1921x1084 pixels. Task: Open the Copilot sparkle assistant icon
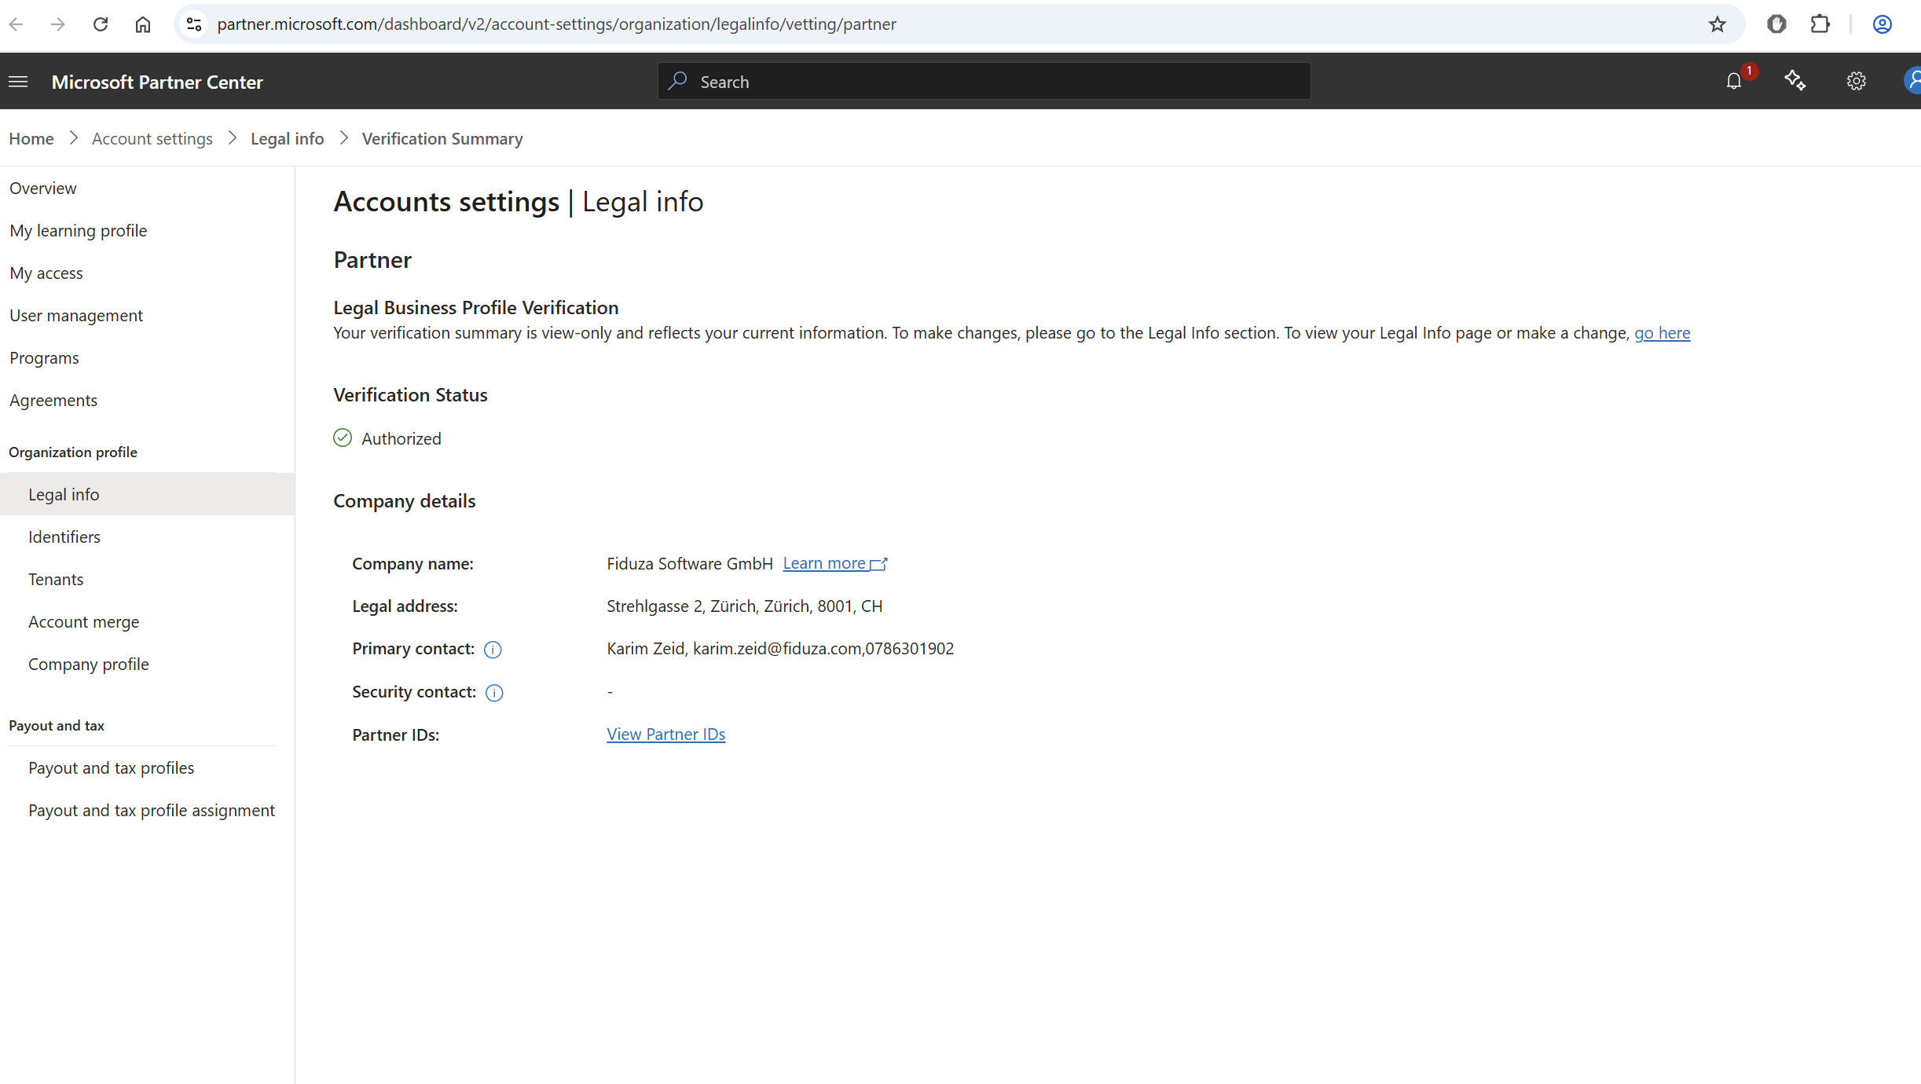1795,81
